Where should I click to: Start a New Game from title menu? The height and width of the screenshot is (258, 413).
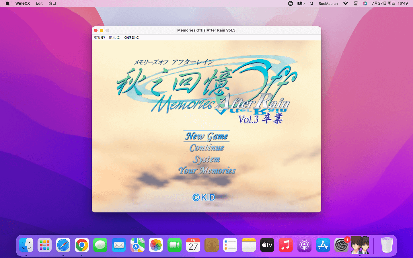tap(206, 136)
